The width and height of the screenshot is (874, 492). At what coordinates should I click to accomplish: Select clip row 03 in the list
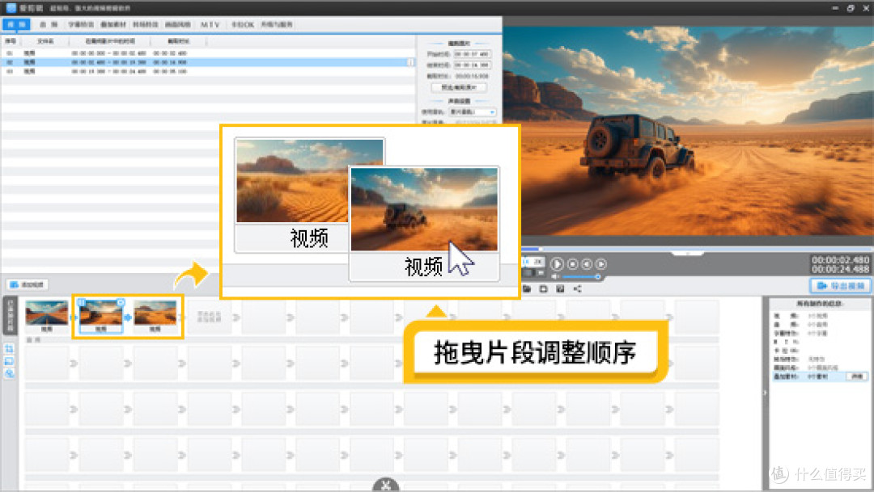coord(209,71)
